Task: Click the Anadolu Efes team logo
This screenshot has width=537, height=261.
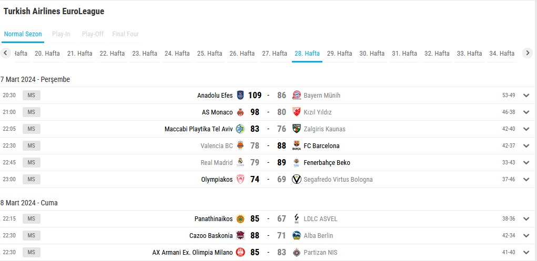Action: [240, 96]
